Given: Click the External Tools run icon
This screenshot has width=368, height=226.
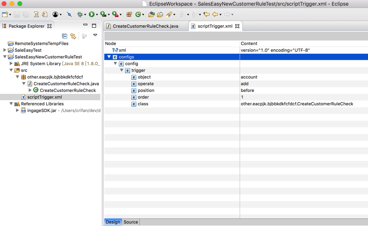Looking at the screenshot, I should (x=115, y=15).
